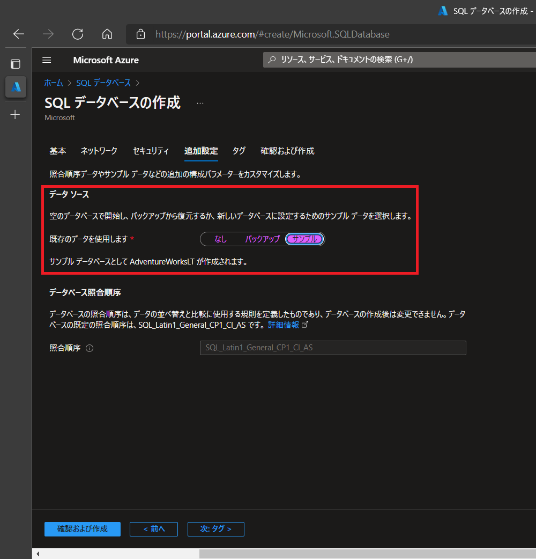
Task: Open the 確認および作成 tab
Action: (287, 151)
